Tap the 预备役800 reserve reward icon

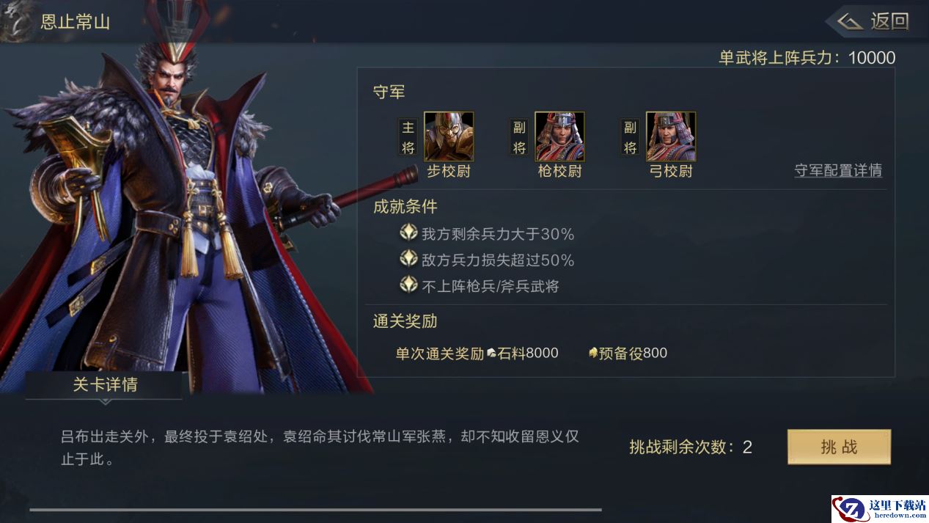(x=593, y=354)
